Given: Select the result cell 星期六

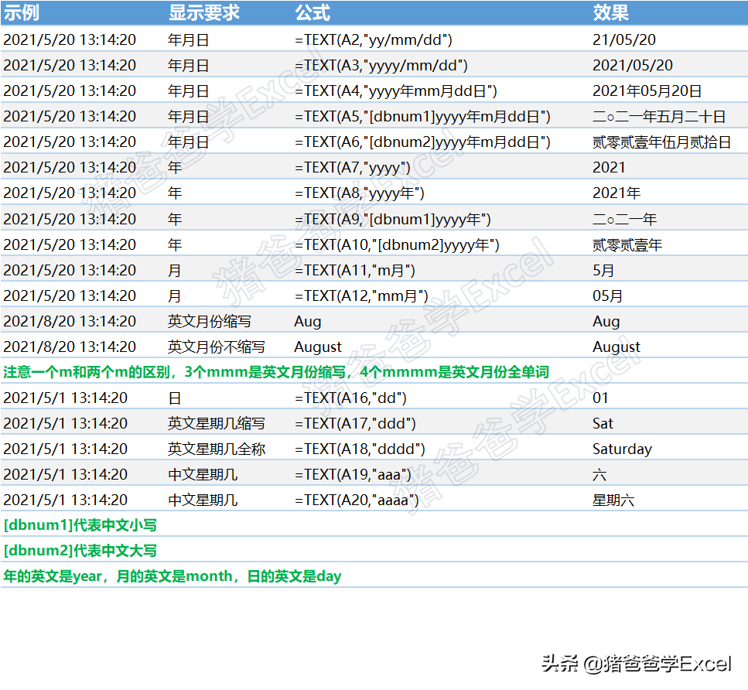Looking at the screenshot, I should coord(613,500).
